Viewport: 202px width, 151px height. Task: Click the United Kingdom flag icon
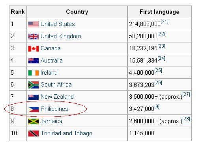pos(34,37)
